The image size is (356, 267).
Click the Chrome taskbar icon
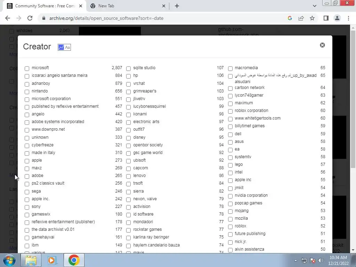coord(74,260)
